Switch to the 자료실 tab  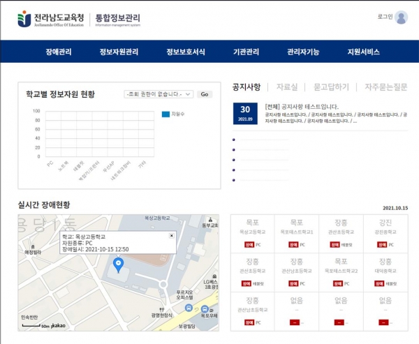[x=286, y=87]
